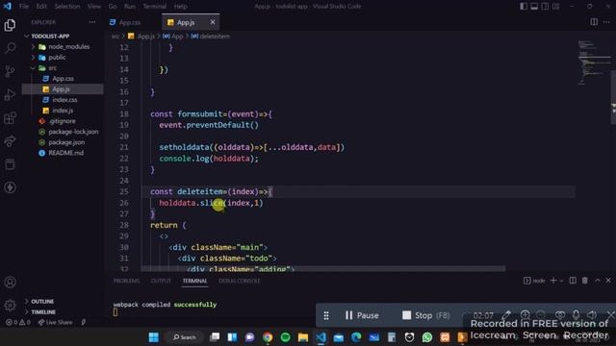
Task: Split the terminal icon
Action: tap(573, 281)
